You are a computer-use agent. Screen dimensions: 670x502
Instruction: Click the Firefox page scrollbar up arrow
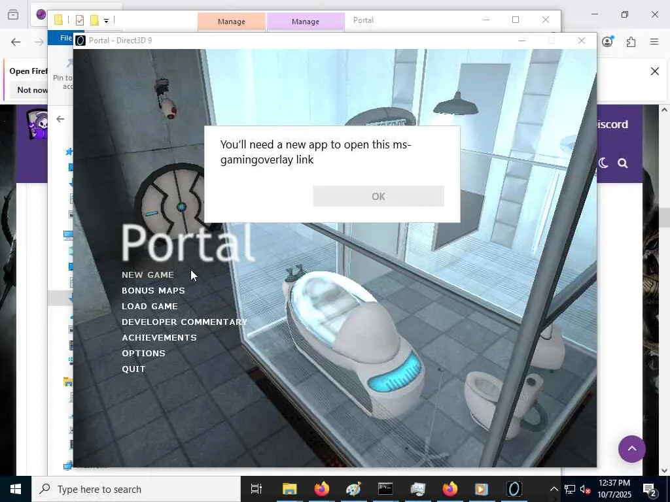(x=663, y=110)
